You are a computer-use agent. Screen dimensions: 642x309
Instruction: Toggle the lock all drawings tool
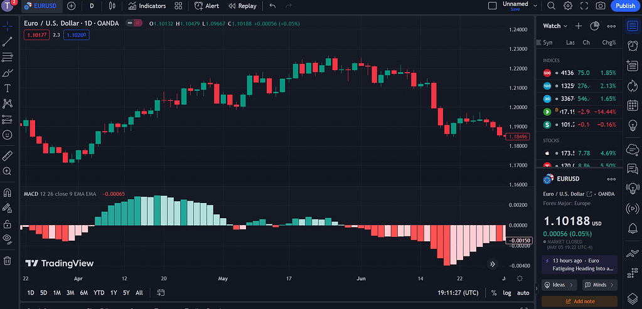click(8, 224)
